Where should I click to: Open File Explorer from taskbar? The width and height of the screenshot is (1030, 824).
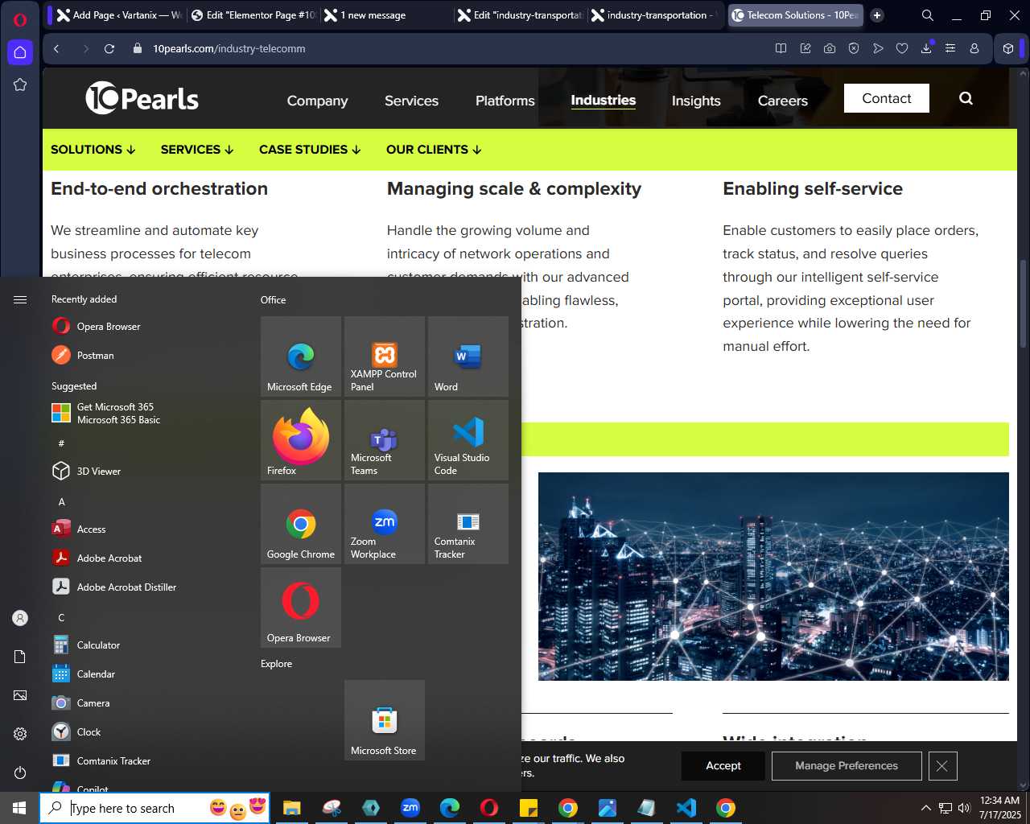[291, 808]
